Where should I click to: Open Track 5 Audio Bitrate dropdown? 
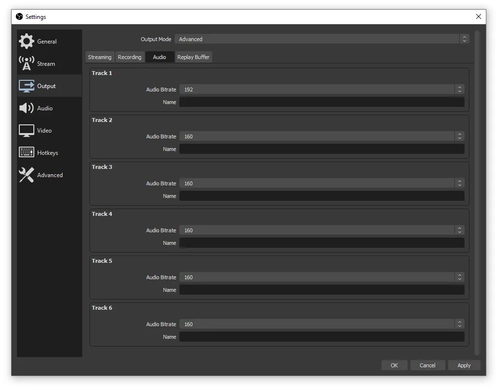321,277
